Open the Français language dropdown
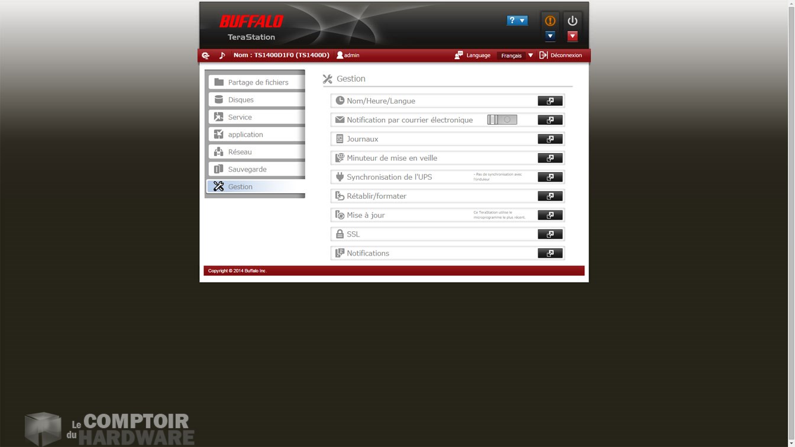The image size is (795, 447). 516,56
